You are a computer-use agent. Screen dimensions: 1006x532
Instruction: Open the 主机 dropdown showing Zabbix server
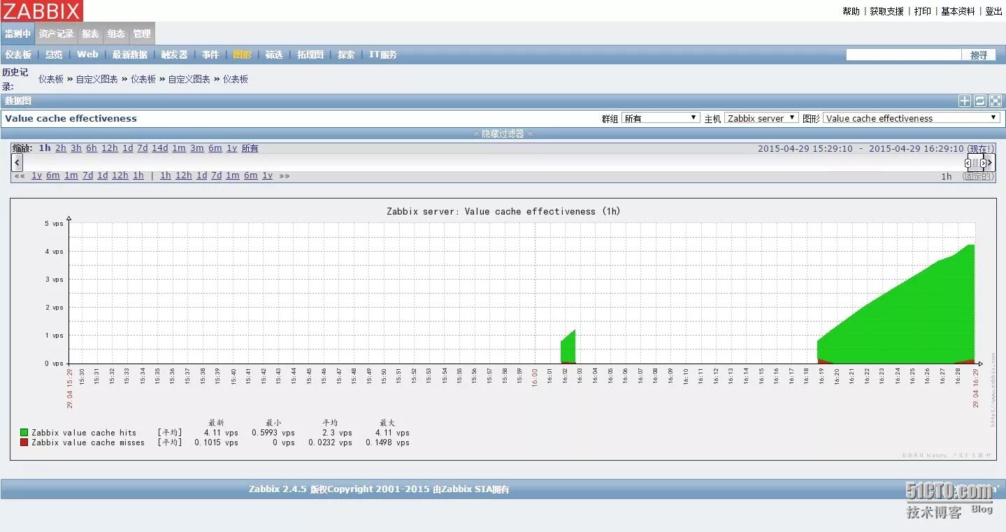pyautogui.click(x=761, y=117)
